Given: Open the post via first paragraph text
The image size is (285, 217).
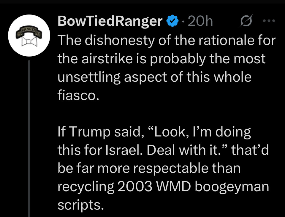Looking at the screenshot, I should 167,67.
